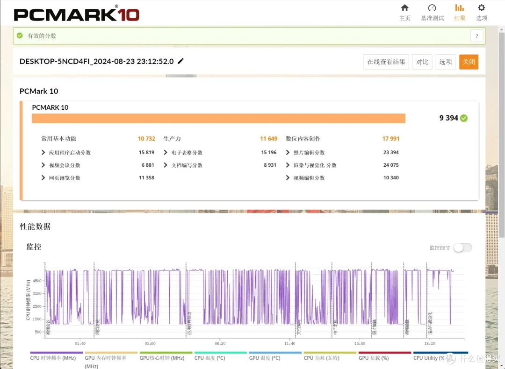Viewport: 505px width, 369px height.
Task: Click the 选项 button near the result title
Action: tap(445, 62)
